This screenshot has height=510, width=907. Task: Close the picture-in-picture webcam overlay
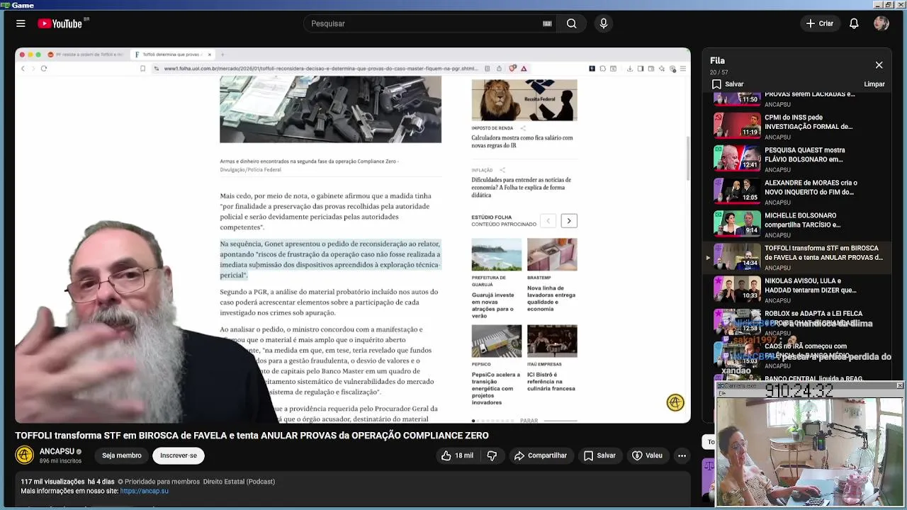click(x=900, y=385)
